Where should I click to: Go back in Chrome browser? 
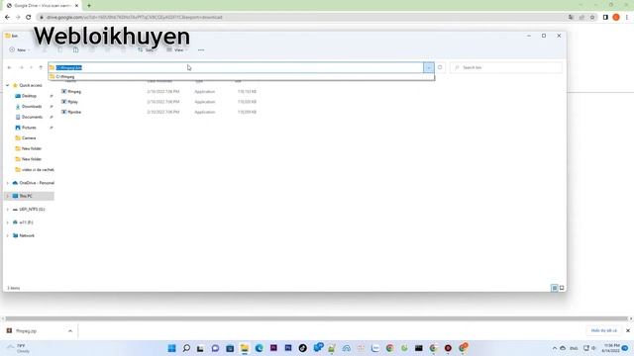tap(7, 17)
